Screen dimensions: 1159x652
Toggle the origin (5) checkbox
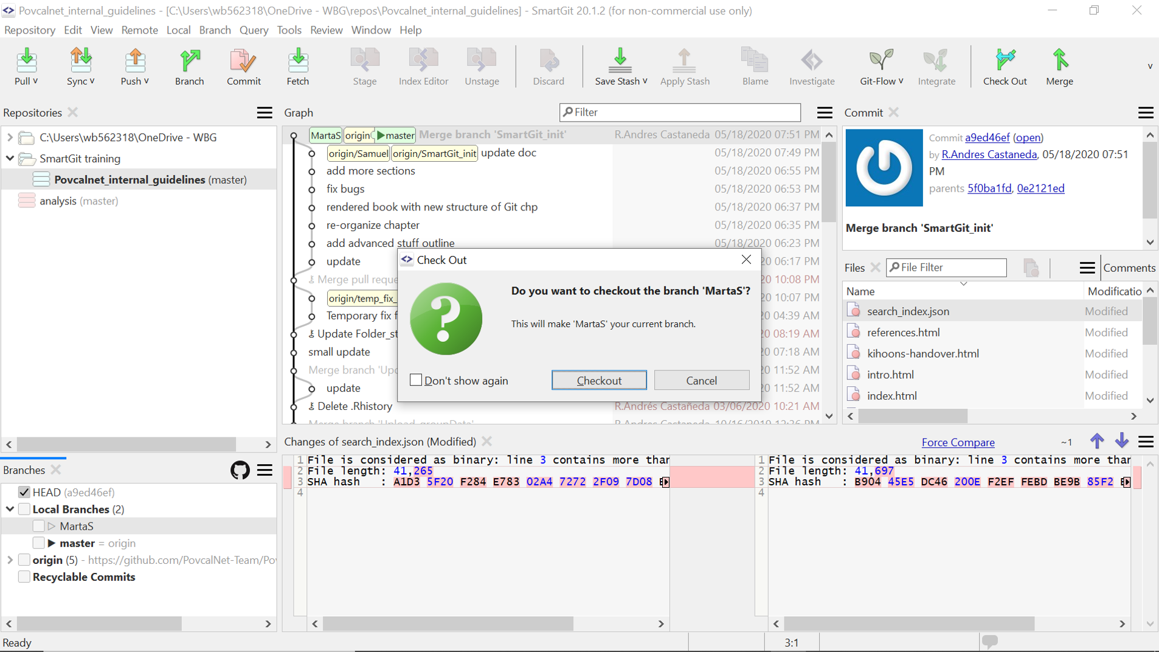pyautogui.click(x=24, y=560)
